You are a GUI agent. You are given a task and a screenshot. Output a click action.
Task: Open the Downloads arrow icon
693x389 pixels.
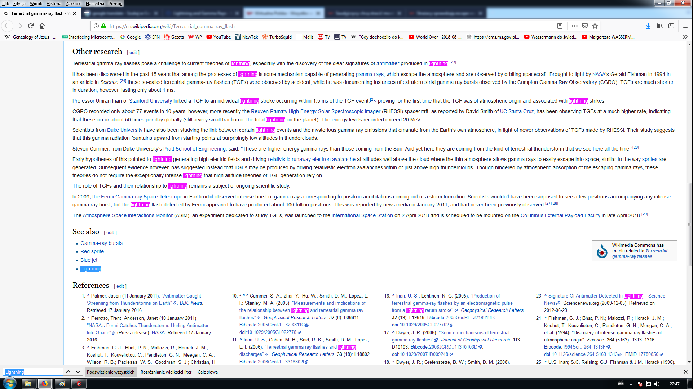(x=648, y=26)
